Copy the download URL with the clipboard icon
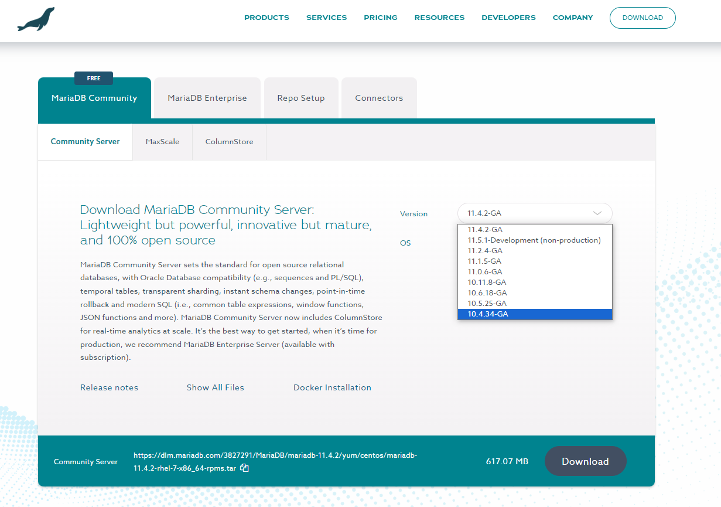Viewport: 721px width, 507px height. coord(245,468)
